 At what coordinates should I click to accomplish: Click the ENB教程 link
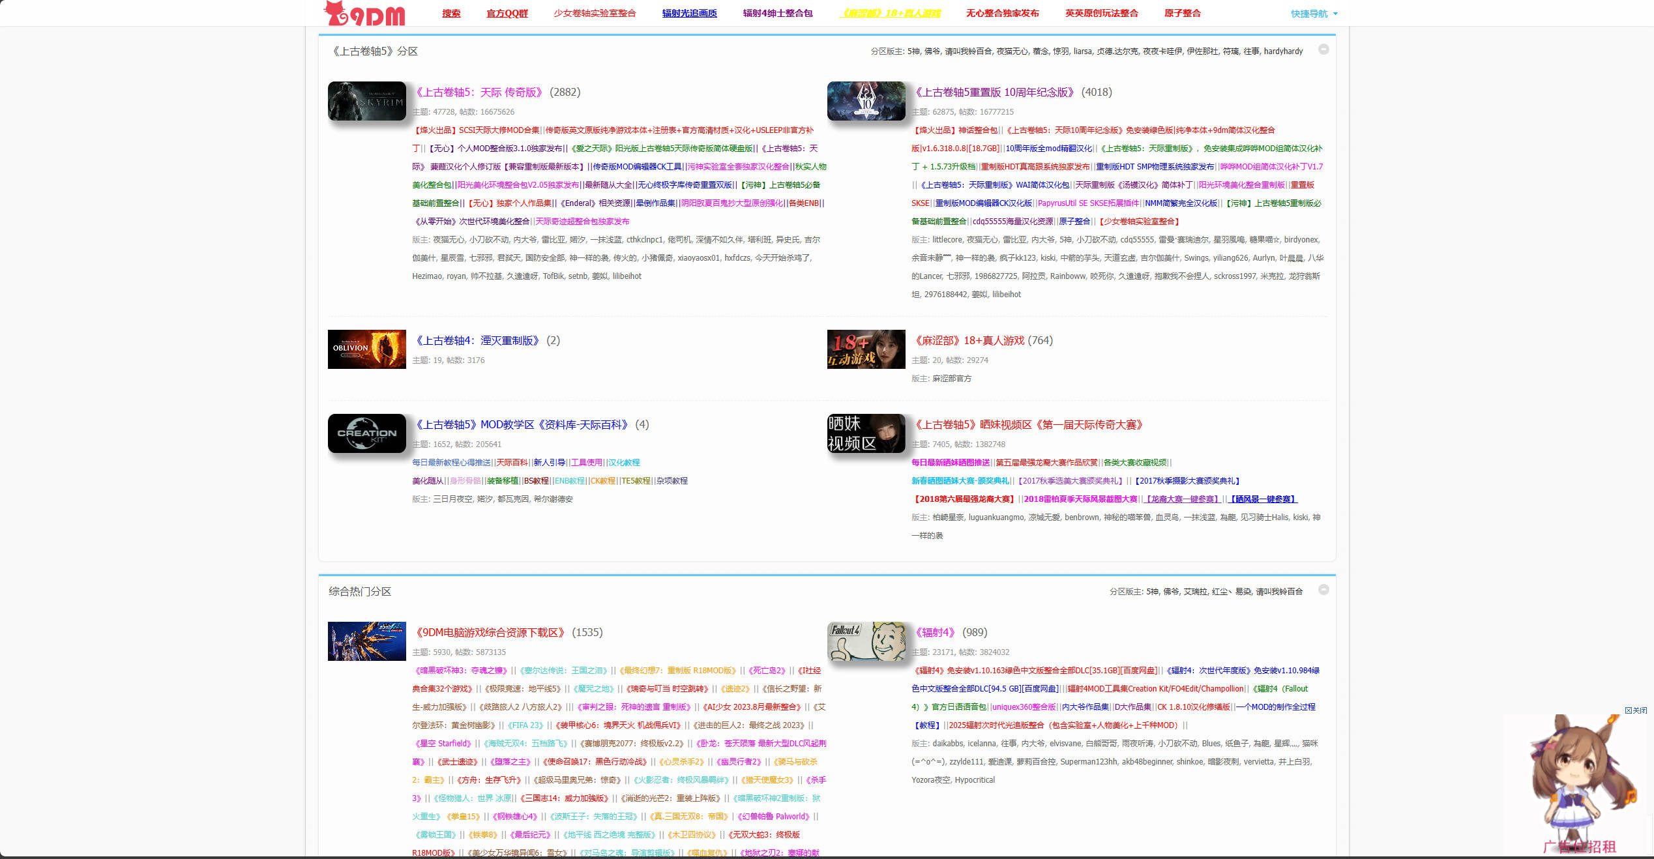coord(570,481)
